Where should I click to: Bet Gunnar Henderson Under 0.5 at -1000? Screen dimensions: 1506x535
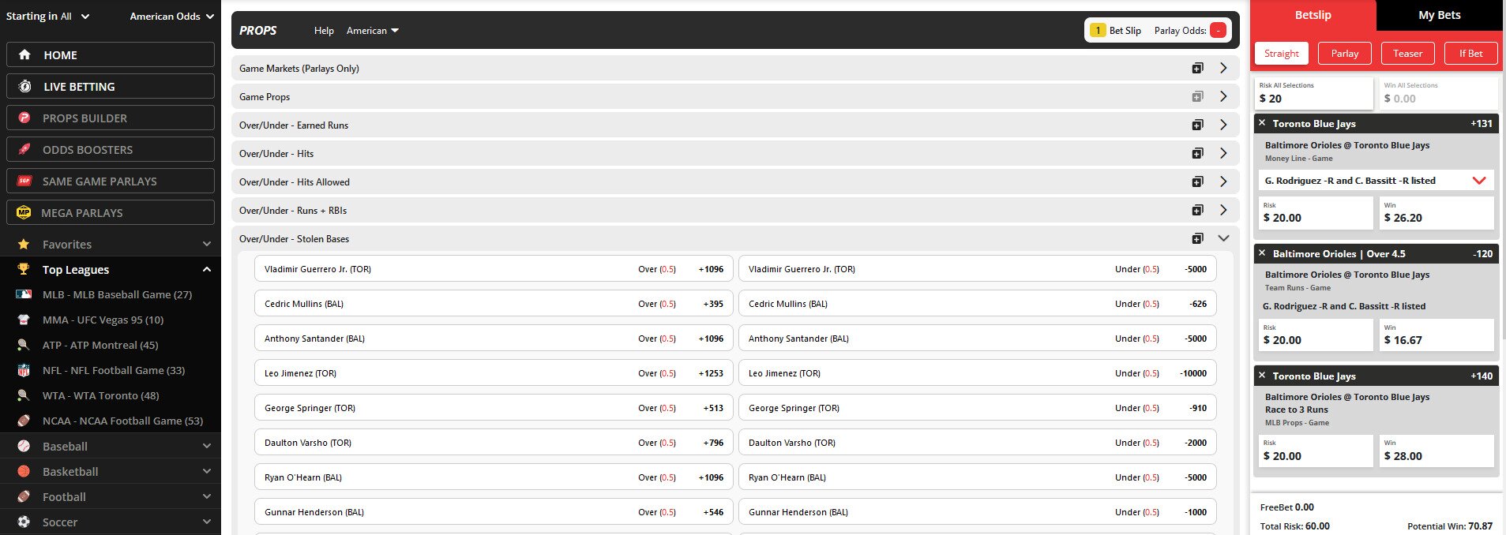978,512
